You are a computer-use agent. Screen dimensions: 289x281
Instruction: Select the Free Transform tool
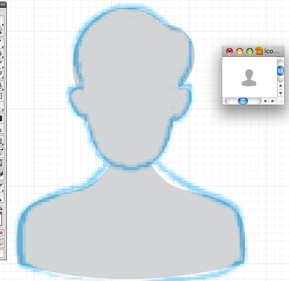(x=1, y=96)
